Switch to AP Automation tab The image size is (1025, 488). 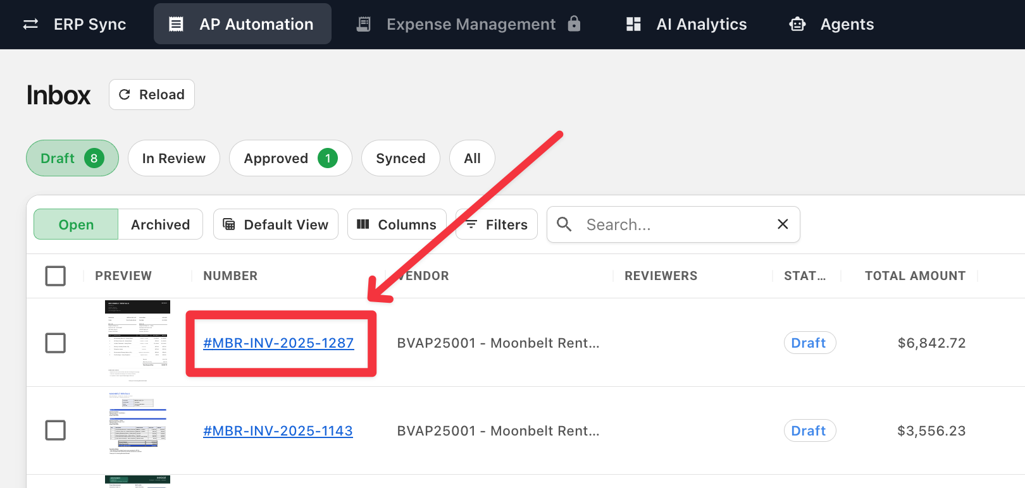tap(242, 24)
